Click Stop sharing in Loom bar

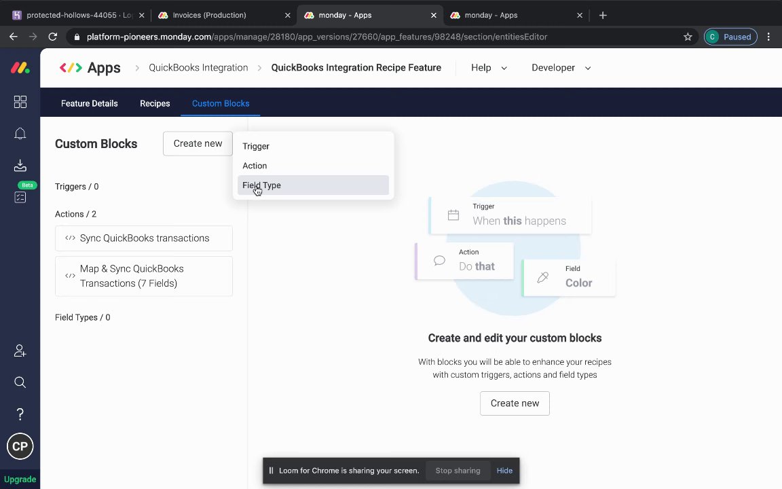(458, 471)
